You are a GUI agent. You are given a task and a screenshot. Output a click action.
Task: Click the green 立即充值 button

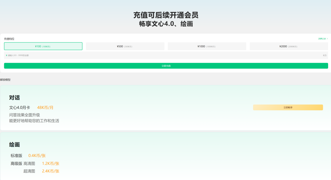point(166,66)
